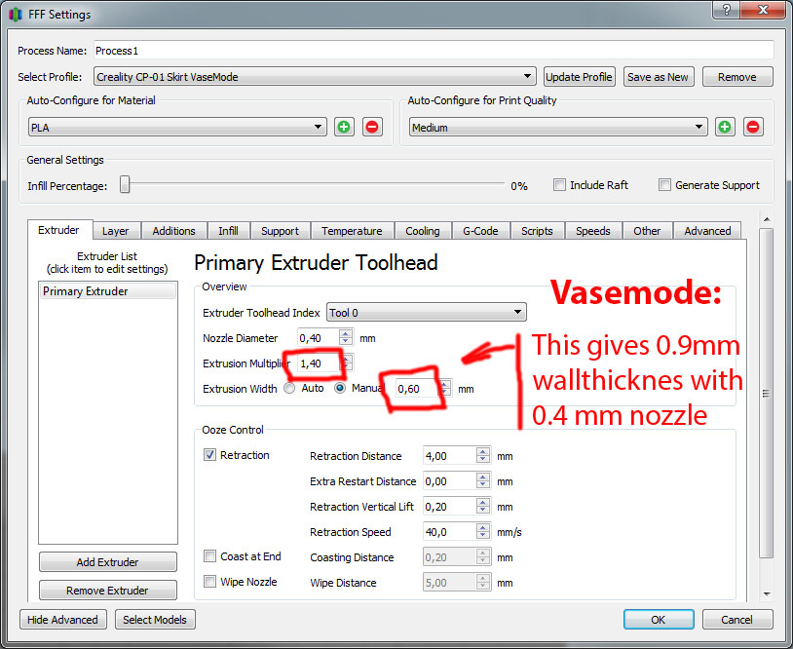Switch to the Additions tab
The height and width of the screenshot is (649, 793).
point(174,231)
